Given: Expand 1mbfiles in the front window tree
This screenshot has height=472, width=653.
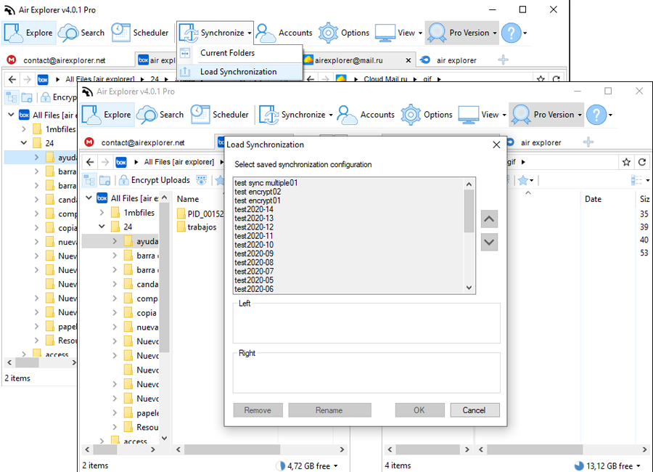Looking at the screenshot, I should coord(102,213).
